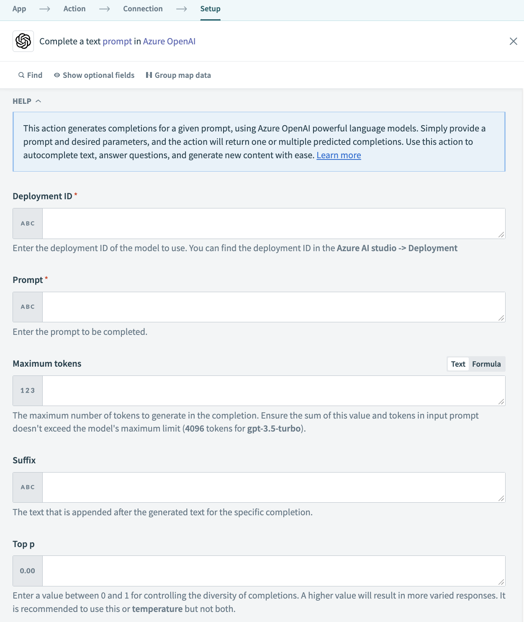Click the ABC type indicator on Deployment ID field
The width and height of the screenshot is (524, 622).
27,223
